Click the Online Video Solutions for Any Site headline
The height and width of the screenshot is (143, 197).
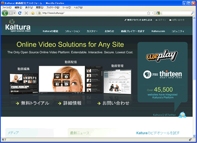point(70,45)
